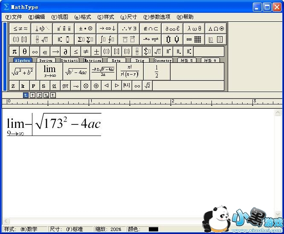Open the set theory symbols palette (∉∩⊂)
Screen dimensions: 284x234
click(x=151, y=29)
